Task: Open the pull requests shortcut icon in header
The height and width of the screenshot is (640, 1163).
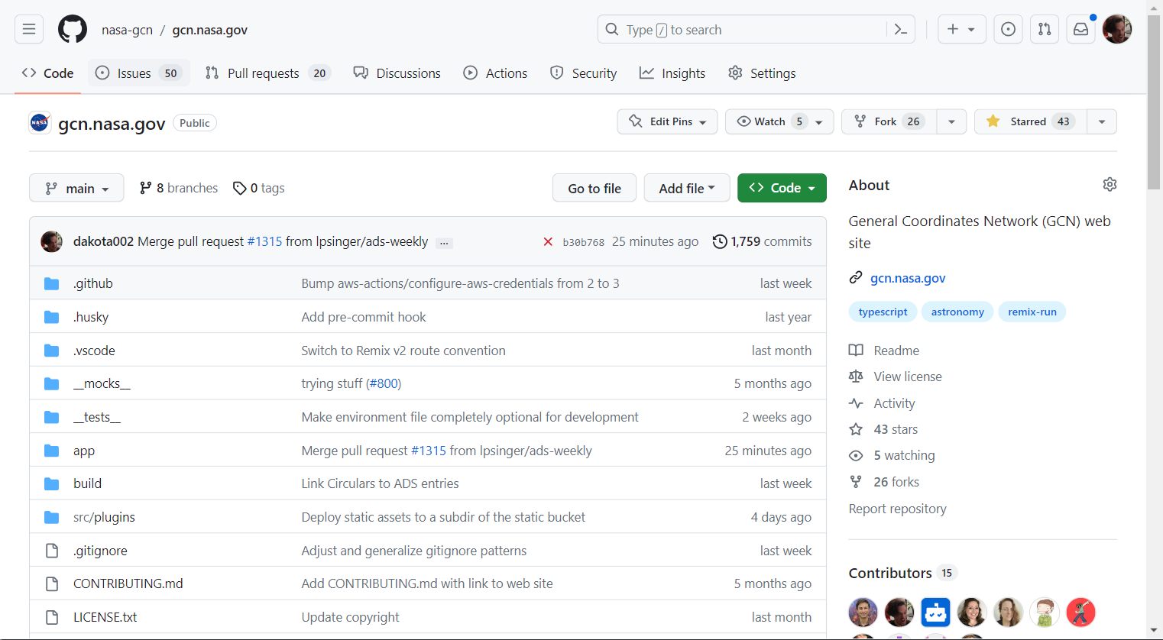Action: tap(1045, 29)
